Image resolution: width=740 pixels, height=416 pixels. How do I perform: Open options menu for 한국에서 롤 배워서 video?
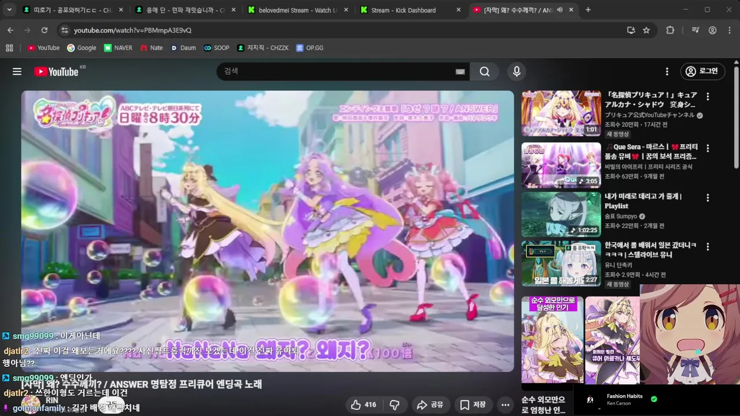pyautogui.click(x=708, y=247)
